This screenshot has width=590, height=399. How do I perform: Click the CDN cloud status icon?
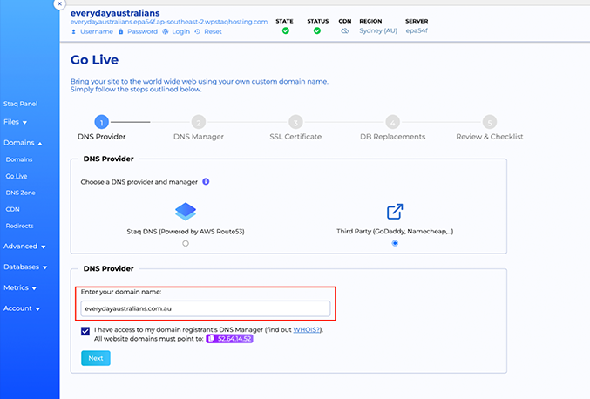tap(344, 30)
